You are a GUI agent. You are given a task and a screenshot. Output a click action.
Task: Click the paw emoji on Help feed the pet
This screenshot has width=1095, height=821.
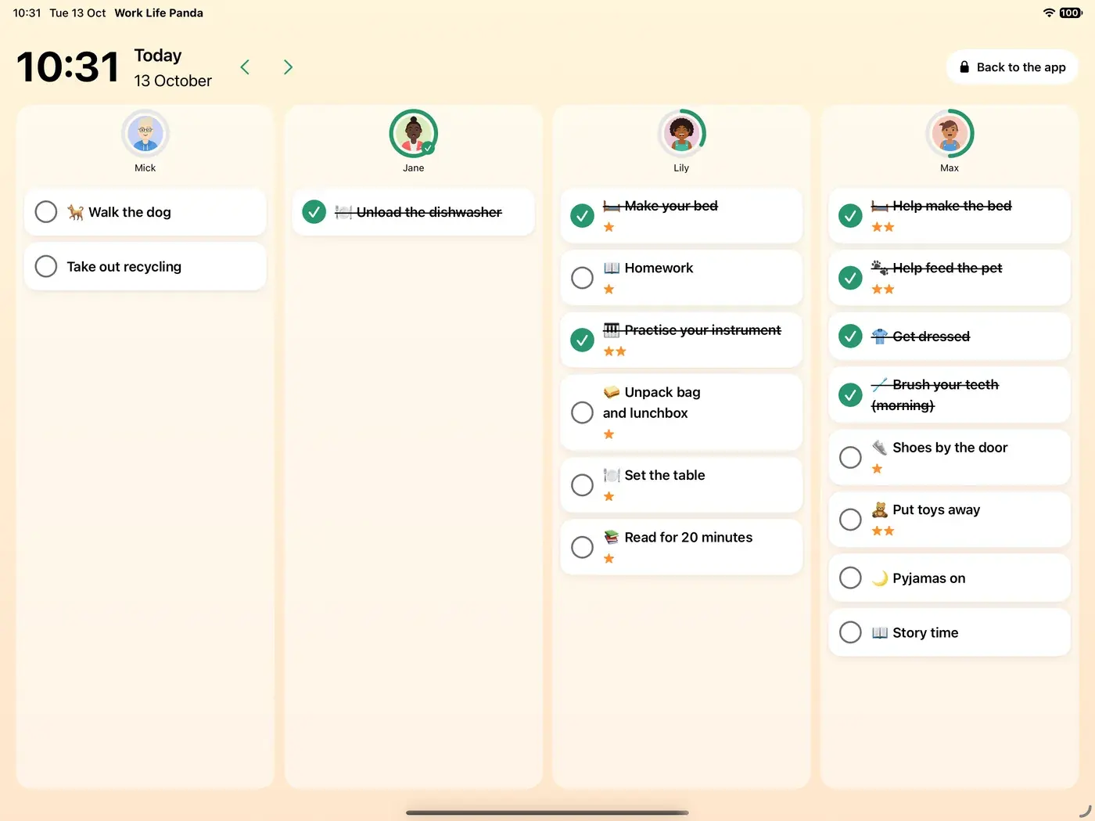click(880, 268)
